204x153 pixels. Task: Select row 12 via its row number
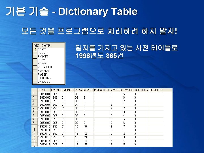click(x=35, y=133)
